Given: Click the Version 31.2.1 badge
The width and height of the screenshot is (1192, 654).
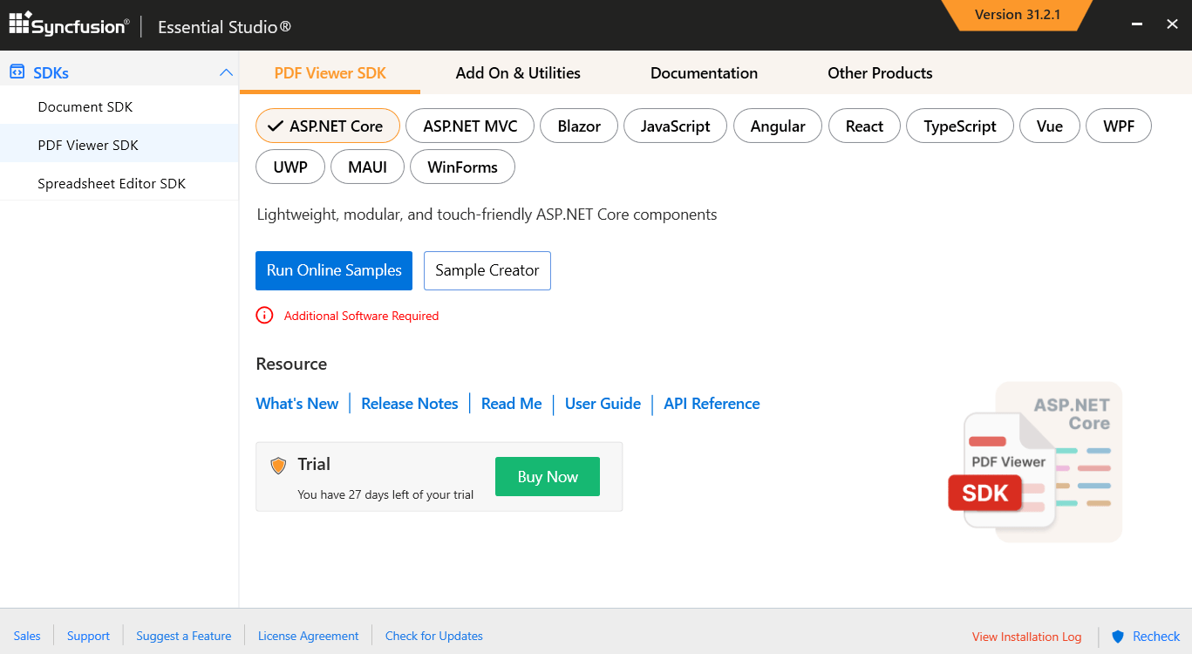Looking at the screenshot, I should click(x=1018, y=15).
